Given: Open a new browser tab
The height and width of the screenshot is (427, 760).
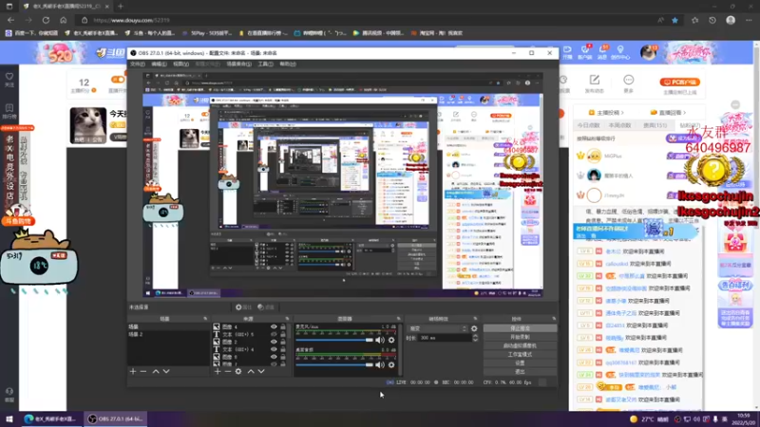Looking at the screenshot, I should pyautogui.click(x=121, y=7).
